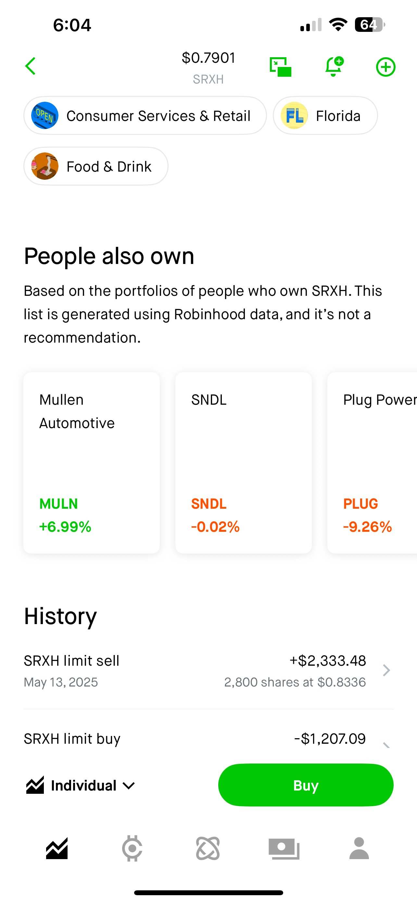The width and height of the screenshot is (417, 903).
Task: Select the Florida tag chip
Action: pos(325,116)
